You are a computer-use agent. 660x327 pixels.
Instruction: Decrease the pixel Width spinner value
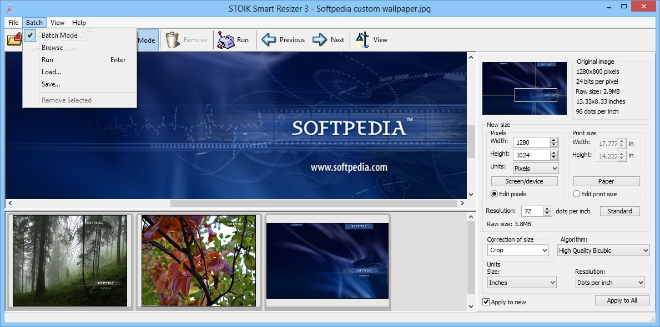click(554, 145)
